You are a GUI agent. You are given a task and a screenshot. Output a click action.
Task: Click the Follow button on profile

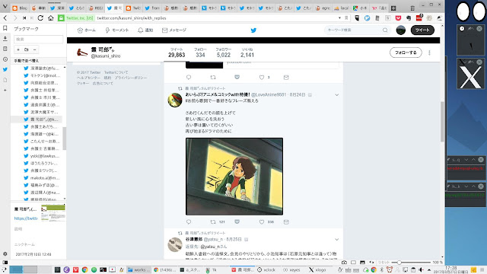(406, 53)
